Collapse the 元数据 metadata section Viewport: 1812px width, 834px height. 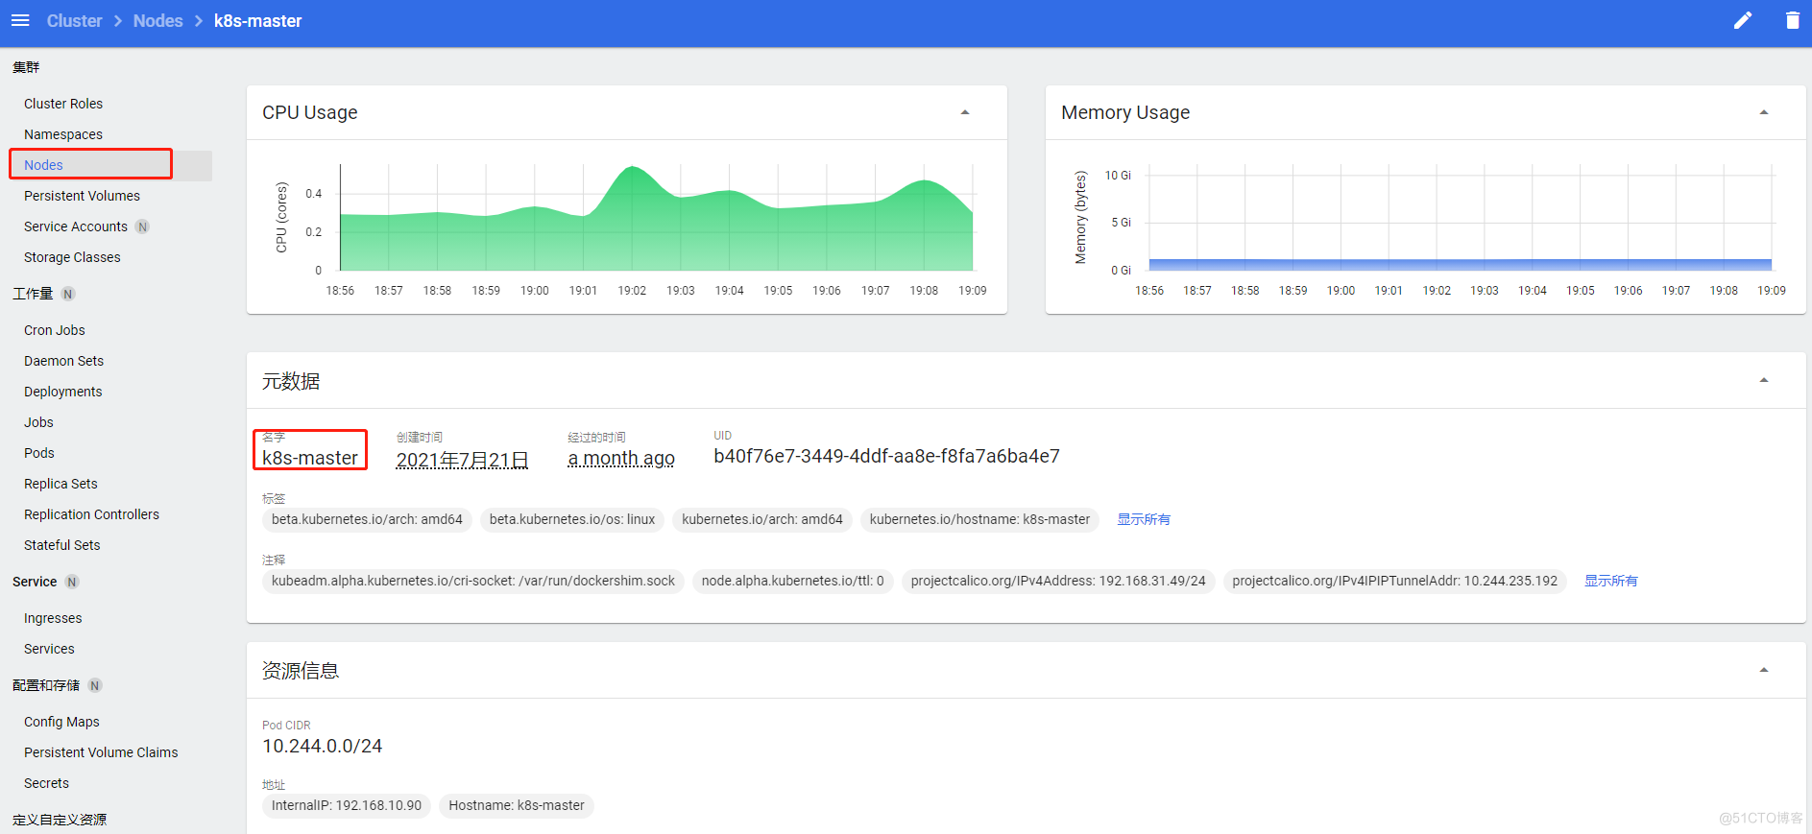coord(1764,380)
